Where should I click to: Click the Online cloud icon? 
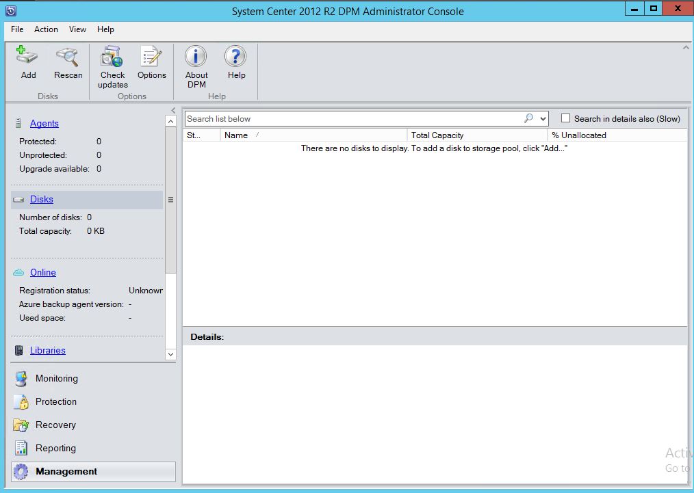18,272
